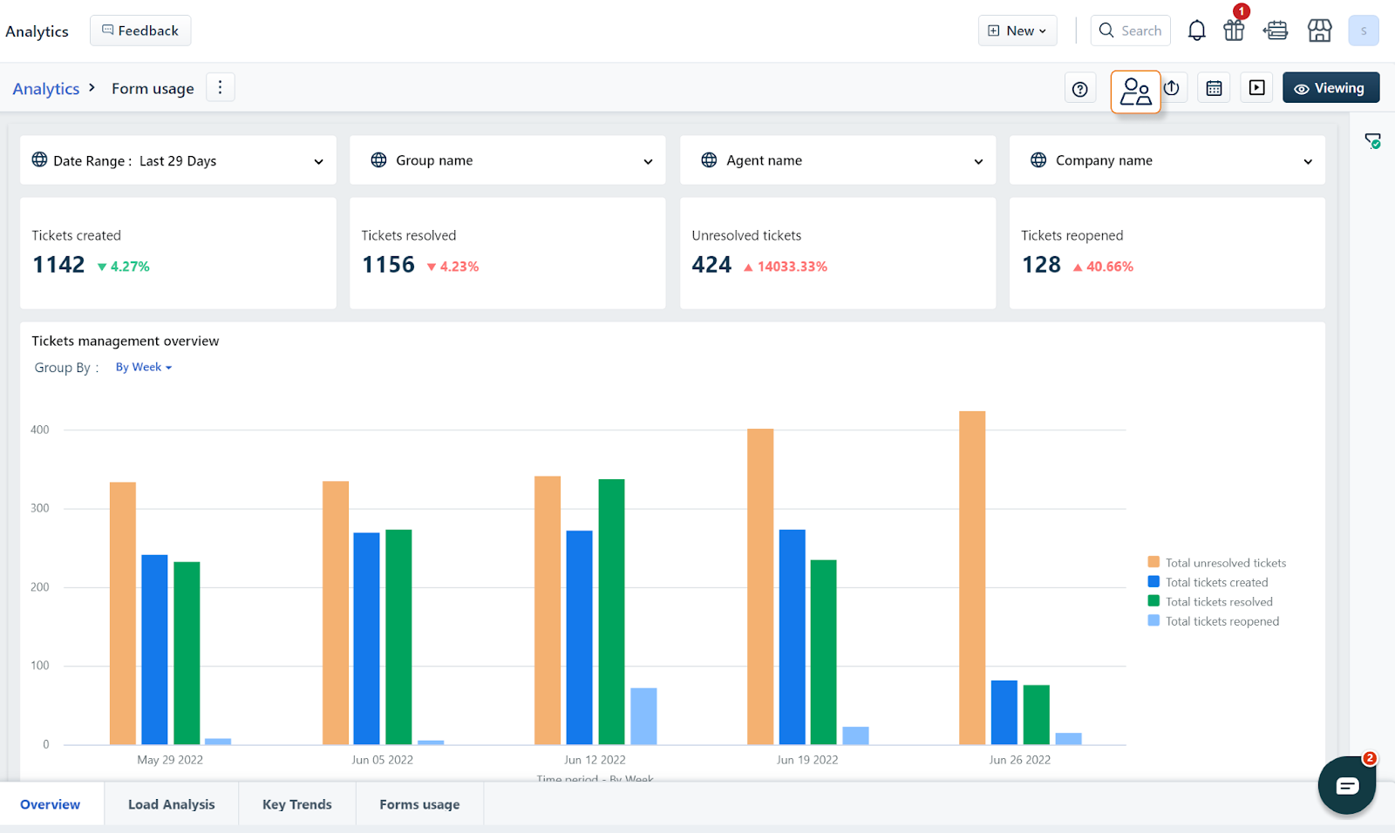This screenshot has height=833, width=1395.
Task: Expand the Date Range filter dropdown
Action: (x=178, y=161)
